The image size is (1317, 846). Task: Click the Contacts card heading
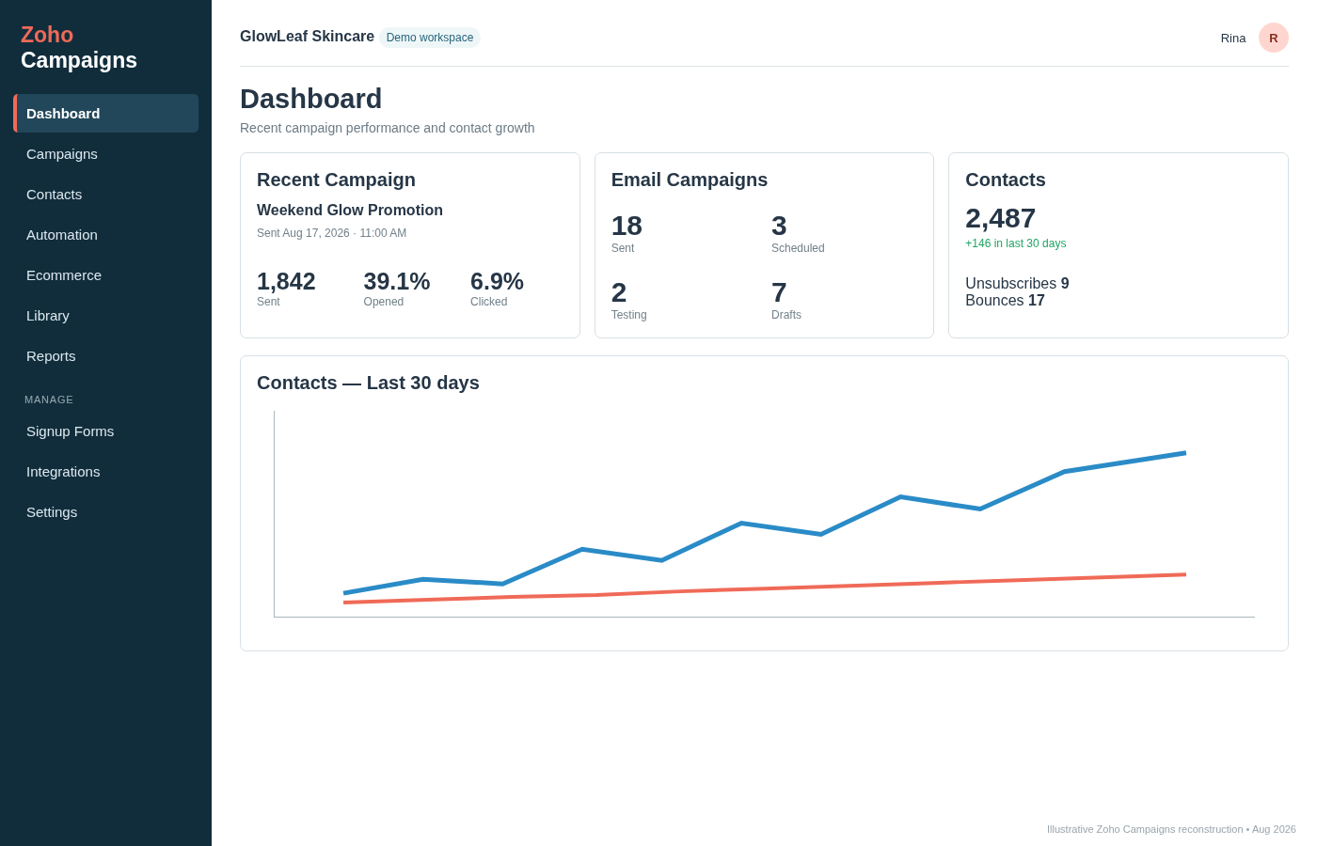1006,180
